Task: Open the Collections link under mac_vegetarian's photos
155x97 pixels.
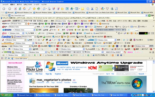Action: coord(40,83)
